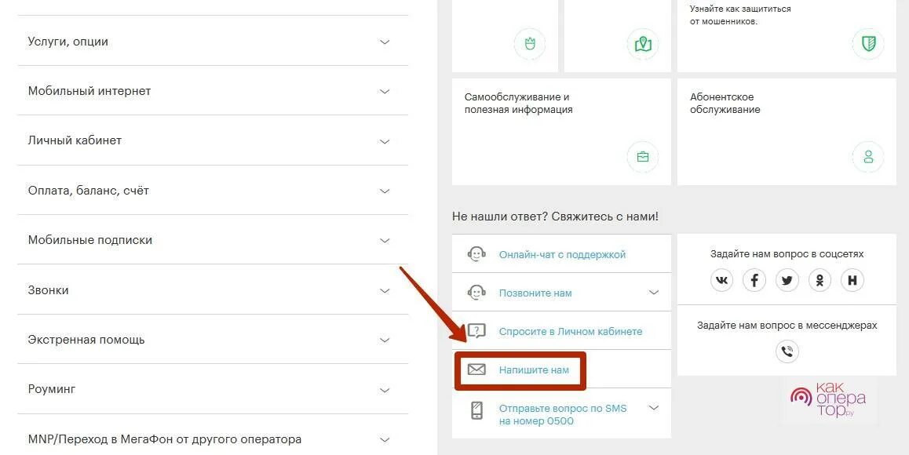Expand the Услуги, опции section

tap(213, 42)
